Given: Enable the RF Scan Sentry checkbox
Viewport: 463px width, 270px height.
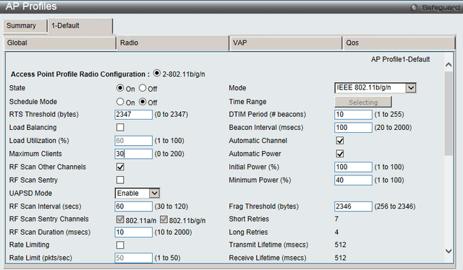Looking at the screenshot, I should tap(120, 180).
